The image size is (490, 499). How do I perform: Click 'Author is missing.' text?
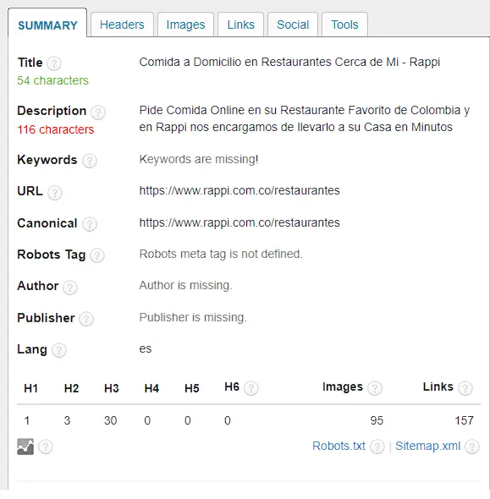pos(185,285)
